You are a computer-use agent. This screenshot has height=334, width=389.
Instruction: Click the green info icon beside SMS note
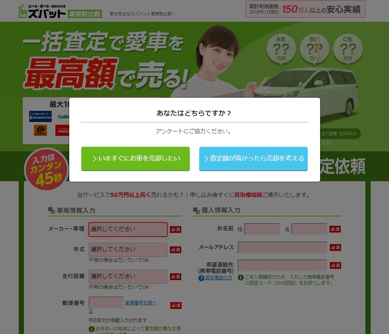click(x=241, y=277)
